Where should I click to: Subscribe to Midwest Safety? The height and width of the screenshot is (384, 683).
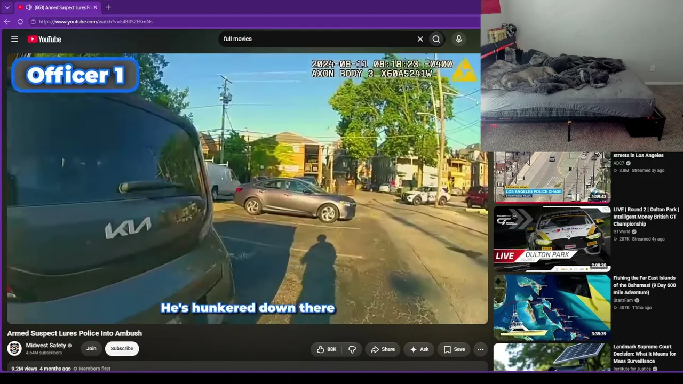122,349
